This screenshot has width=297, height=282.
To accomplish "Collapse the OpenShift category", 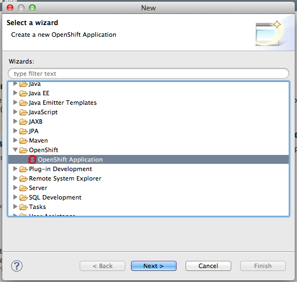I will tap(16, 150).
